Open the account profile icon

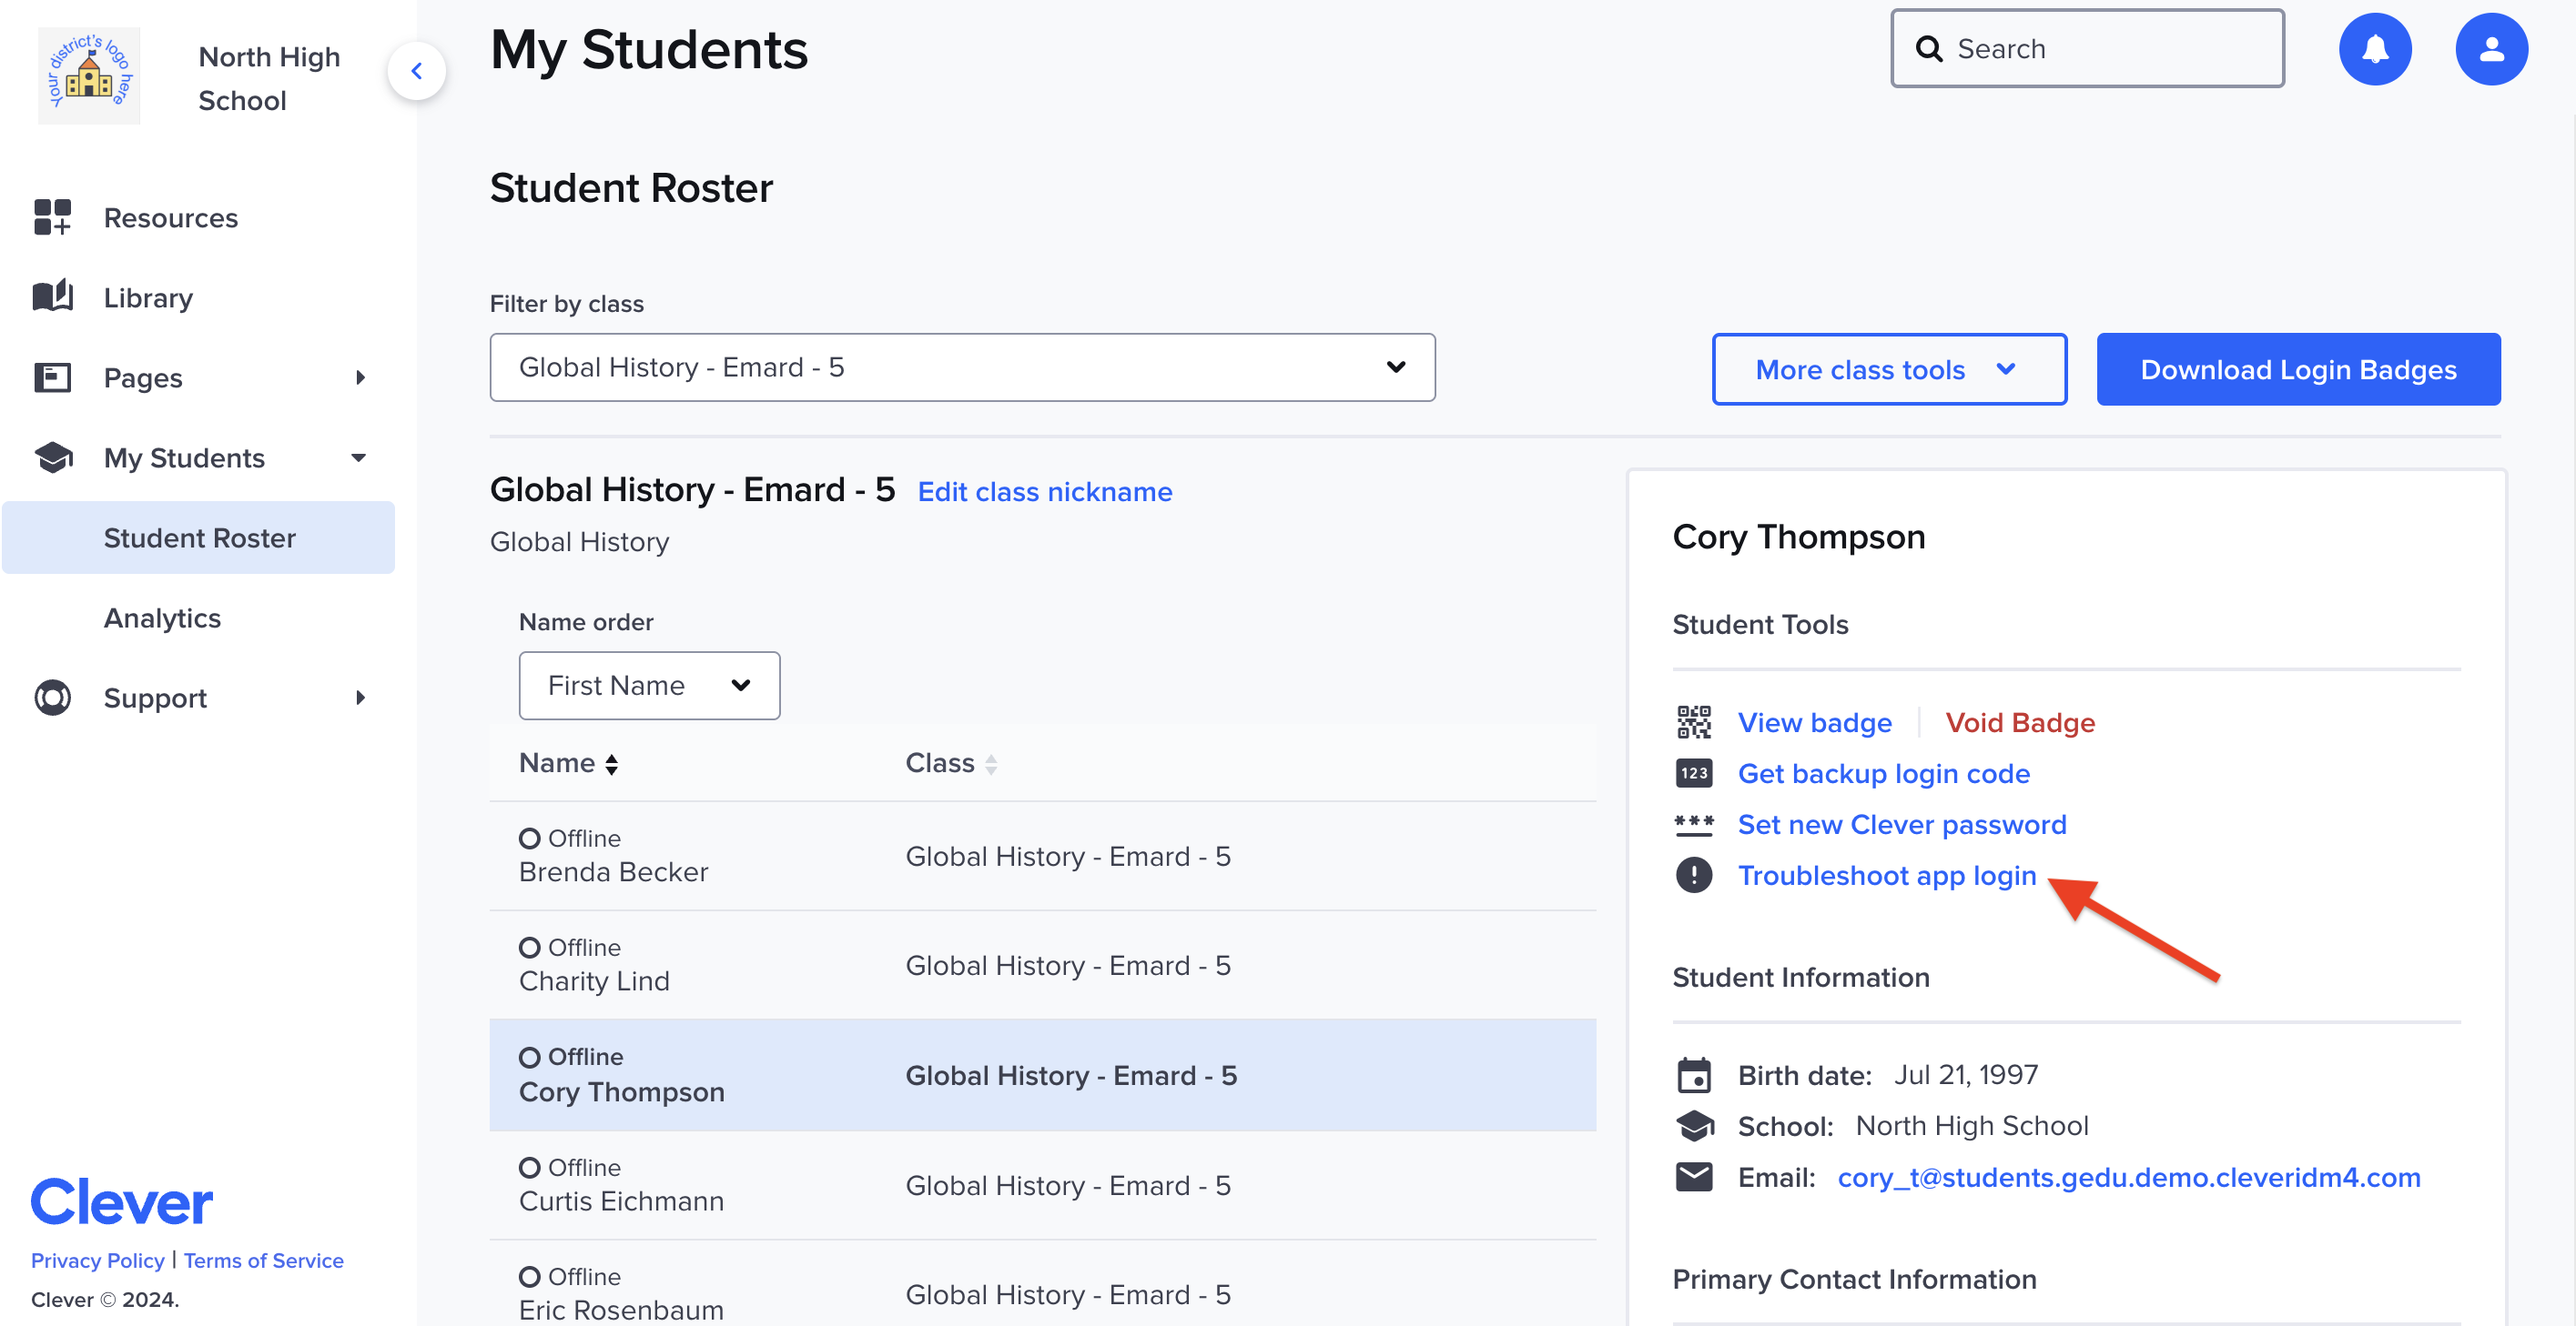[x=2492, y=48]
